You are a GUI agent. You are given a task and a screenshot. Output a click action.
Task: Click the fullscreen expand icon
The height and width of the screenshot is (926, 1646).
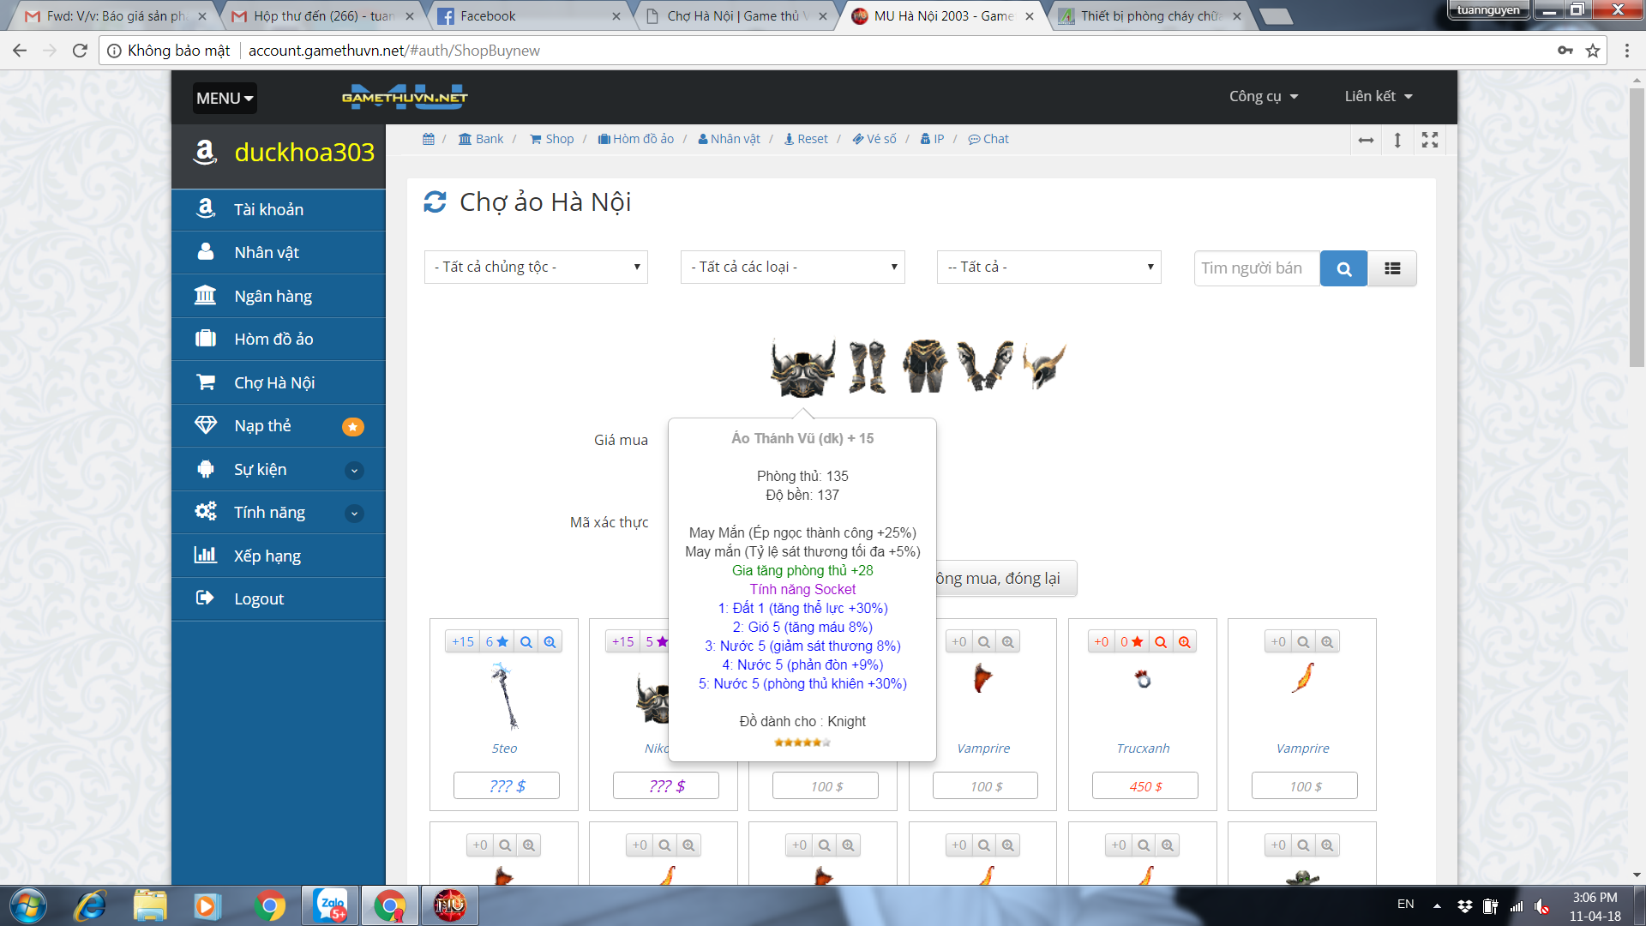point(1430,140)
